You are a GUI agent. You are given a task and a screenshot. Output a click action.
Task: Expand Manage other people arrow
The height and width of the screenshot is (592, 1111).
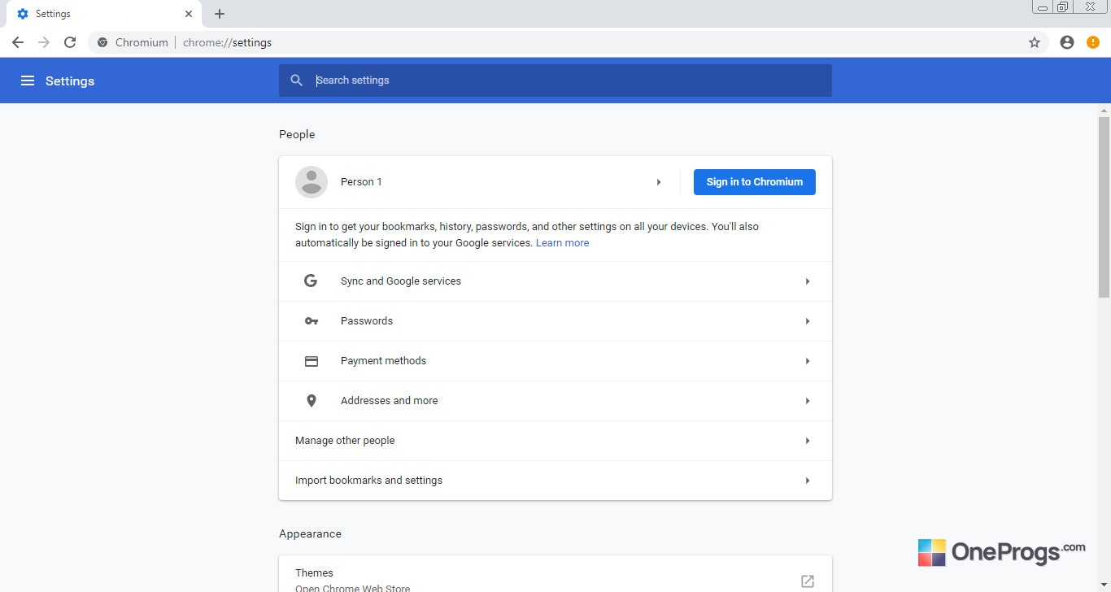[x=808, y=441]
